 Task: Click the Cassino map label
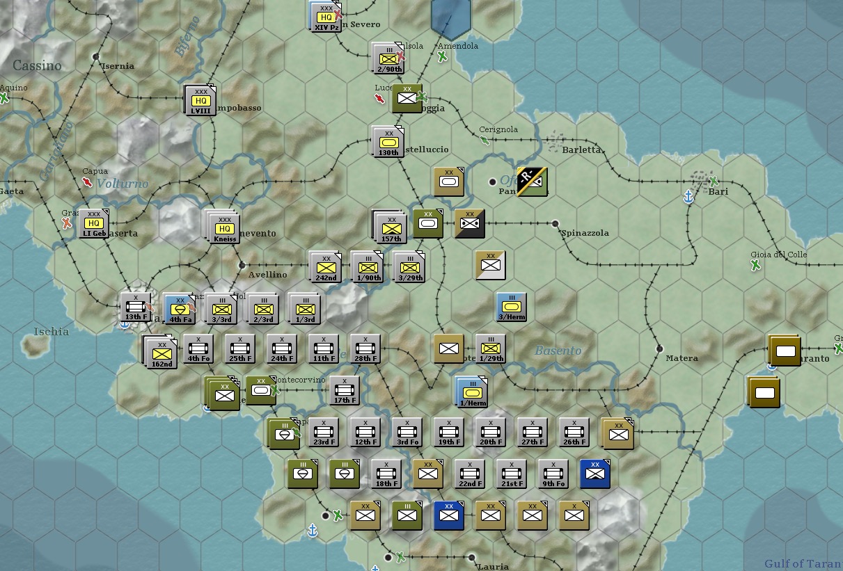tap(38, 66)
